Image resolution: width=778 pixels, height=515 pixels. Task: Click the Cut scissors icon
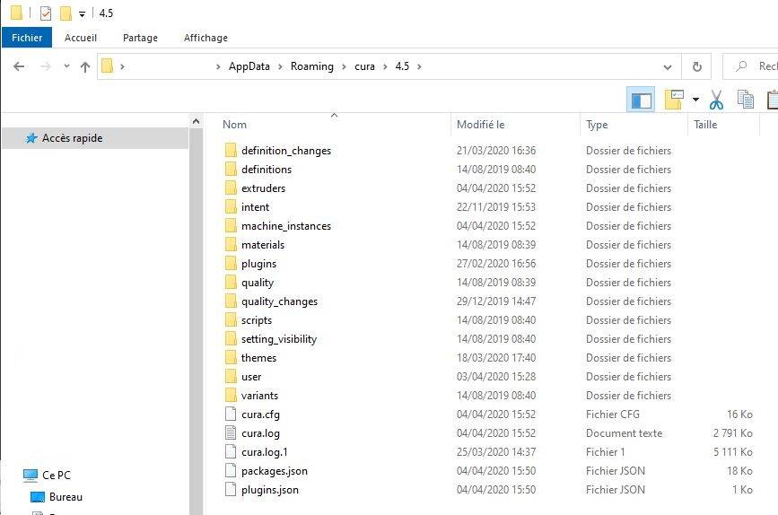coord(716,100)
